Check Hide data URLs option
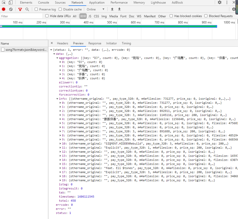 [x=47, y=16]
